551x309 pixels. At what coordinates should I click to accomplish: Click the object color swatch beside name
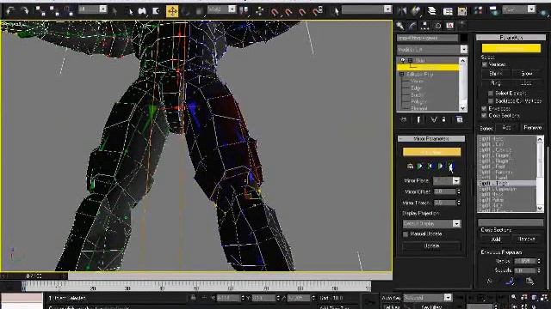(464, 38)
